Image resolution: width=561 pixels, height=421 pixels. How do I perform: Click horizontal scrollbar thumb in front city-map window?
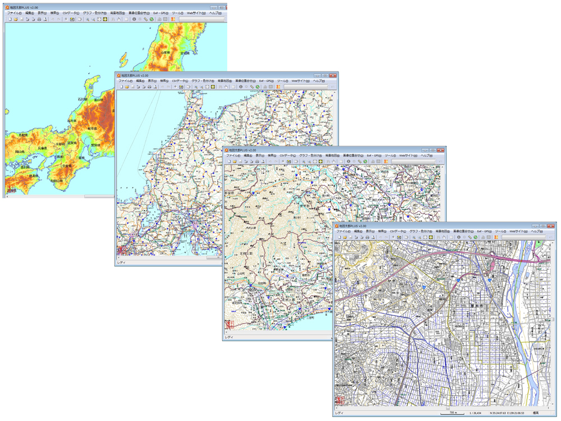coord(448,408)
